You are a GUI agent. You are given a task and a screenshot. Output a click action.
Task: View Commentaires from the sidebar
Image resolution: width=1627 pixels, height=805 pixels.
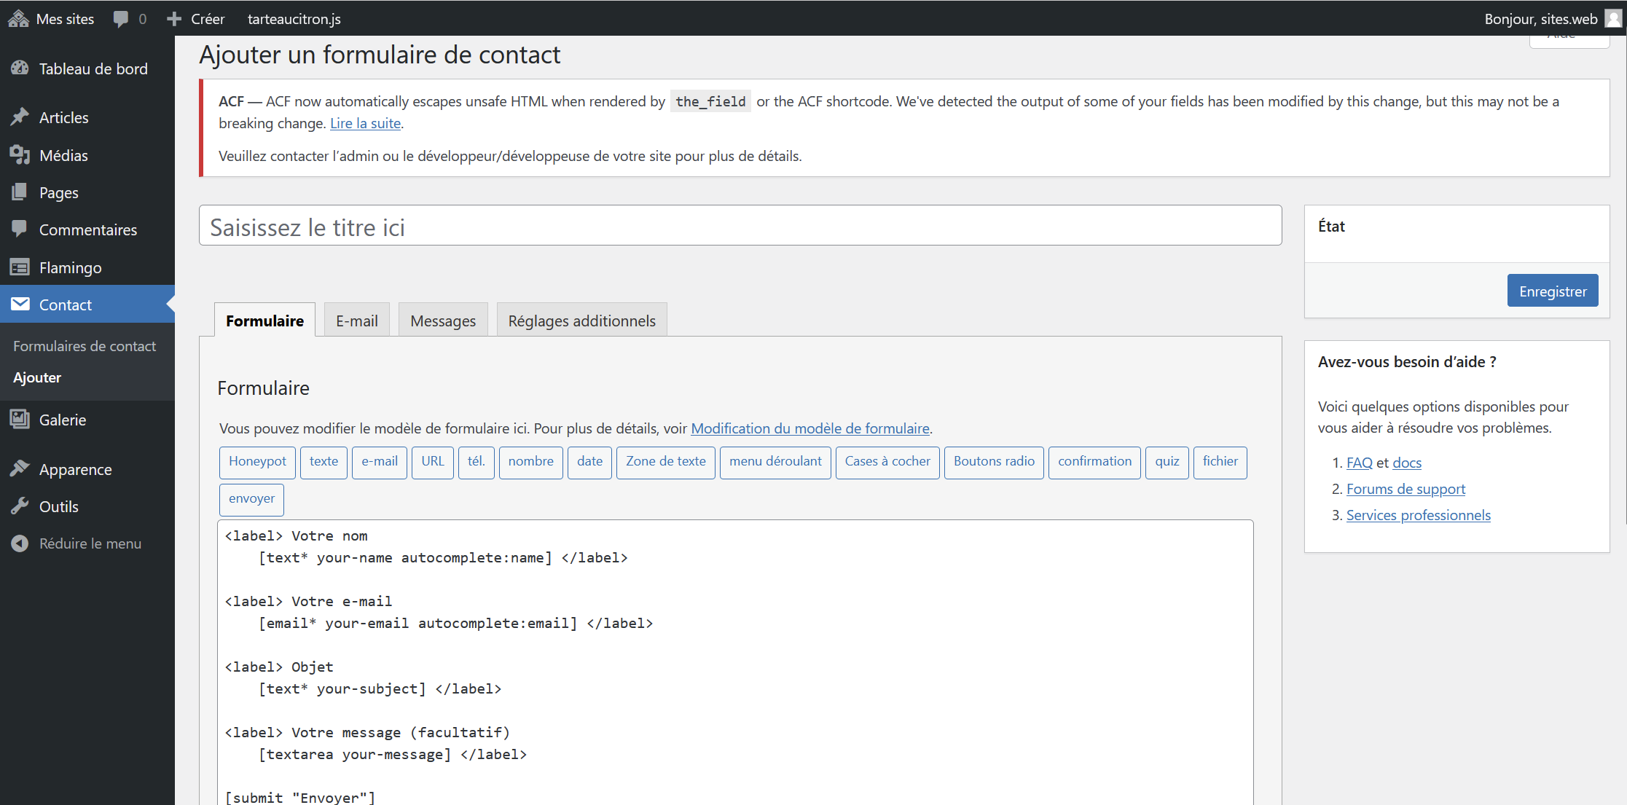click(88, 229)
